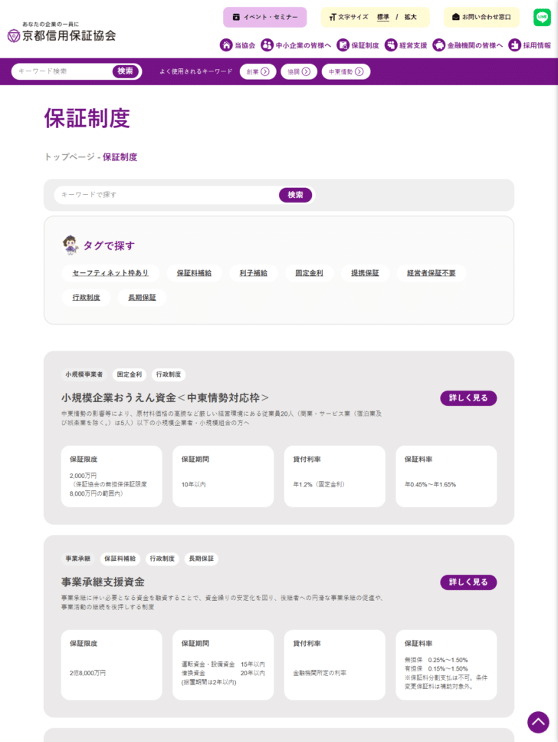Viewport: 558px width, 742px height.
Task: Click the people icon beside 中小企業の皆様へ
Action: coord(268,45)
